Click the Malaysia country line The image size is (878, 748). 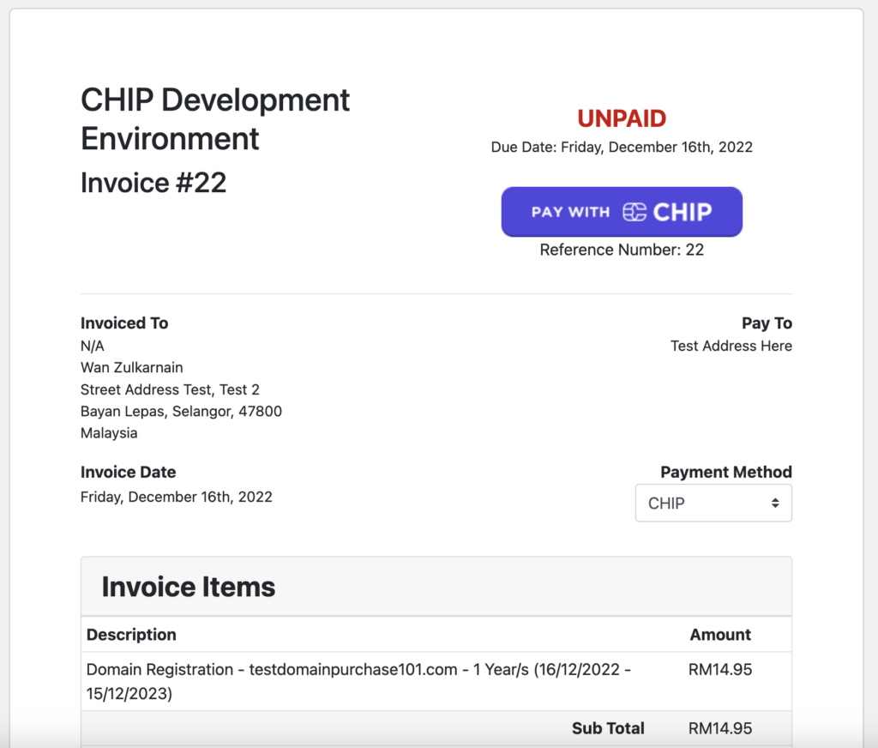(x=109, y=433)
